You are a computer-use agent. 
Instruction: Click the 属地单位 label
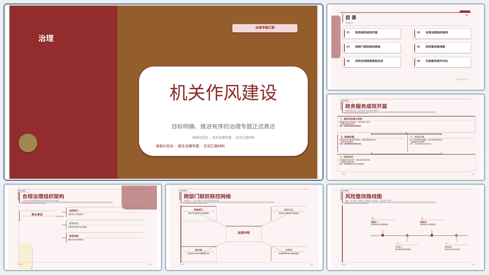(x=74, y=223)
